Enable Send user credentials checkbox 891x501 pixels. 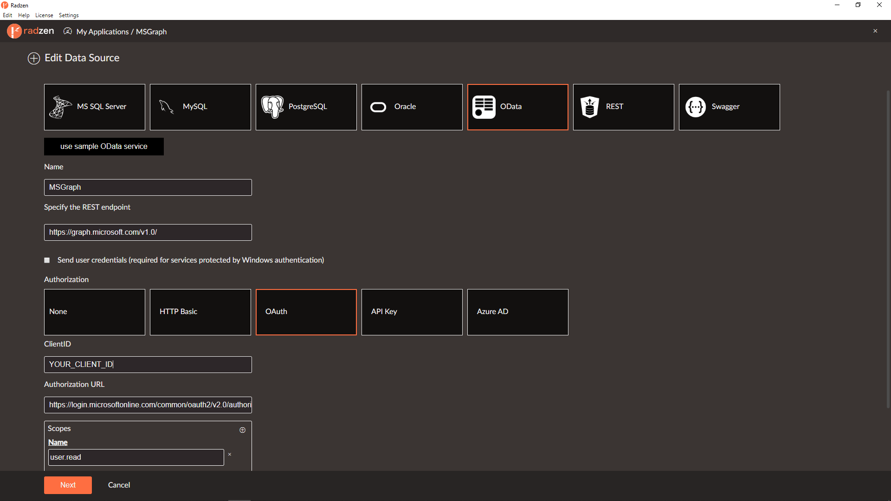(47, 260)
